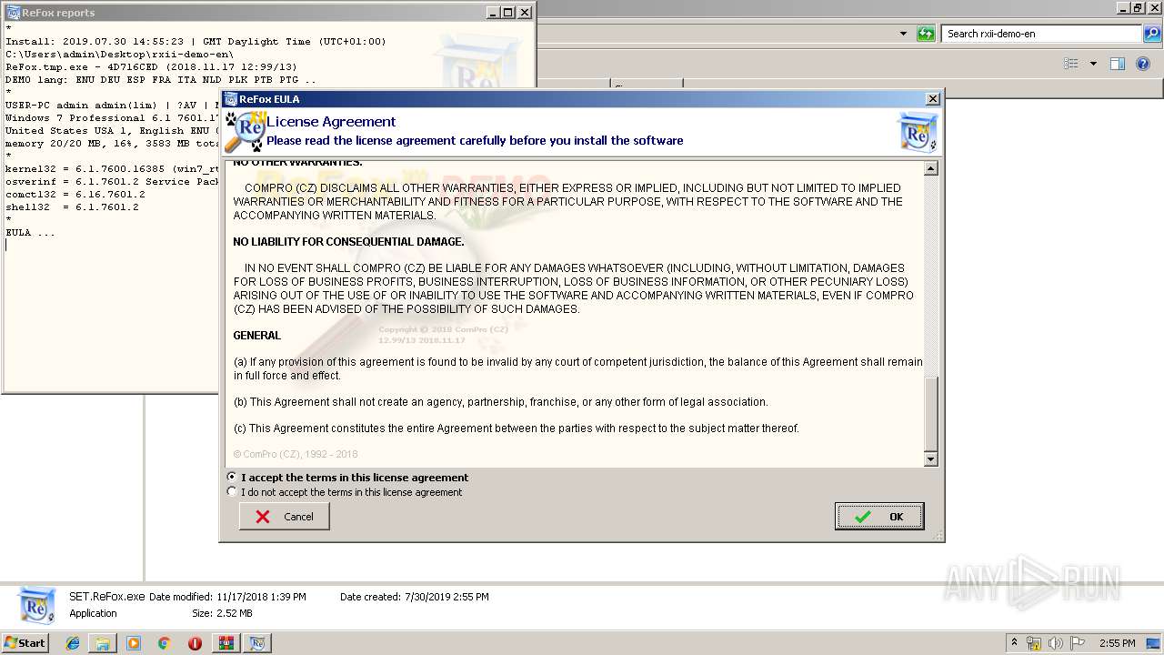Refresh the Explorer address bar
1164x655 pixels.
tap(926, 34)
